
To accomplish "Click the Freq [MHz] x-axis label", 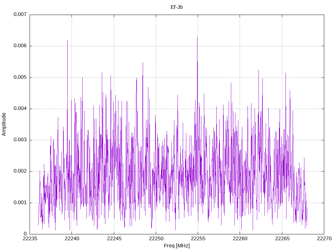I will pyautogui.click(x=177, y=246).
